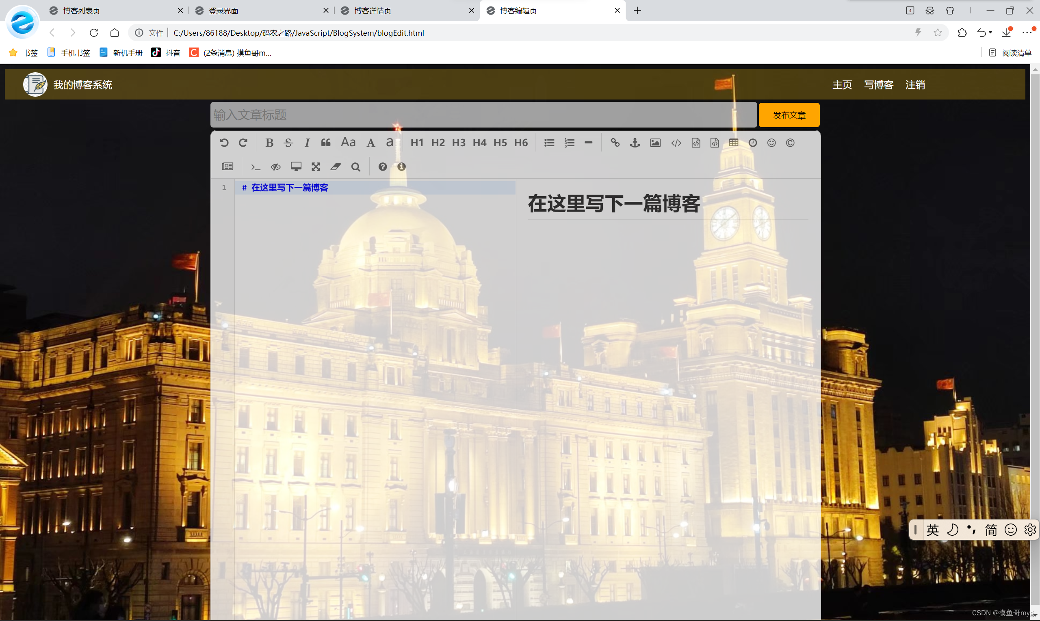Bookmark this page with the star
This screenshot has width=1040, height=621.
tap(938, 32)
